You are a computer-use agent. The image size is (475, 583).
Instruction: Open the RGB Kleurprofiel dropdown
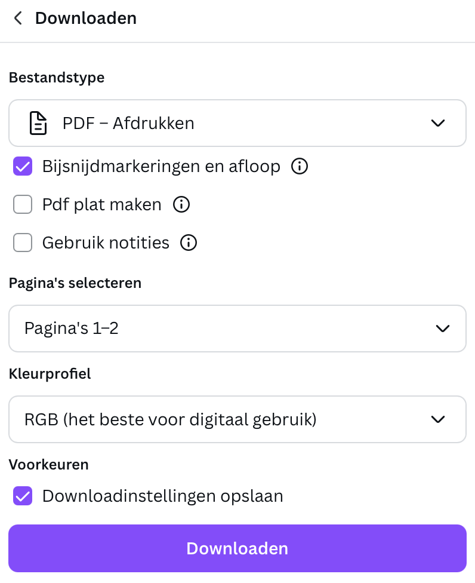tap(237, 419)
